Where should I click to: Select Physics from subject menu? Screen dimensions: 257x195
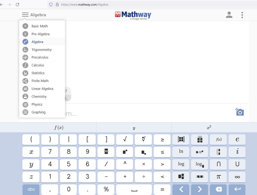pyautogui.click(x=42, y=104)
